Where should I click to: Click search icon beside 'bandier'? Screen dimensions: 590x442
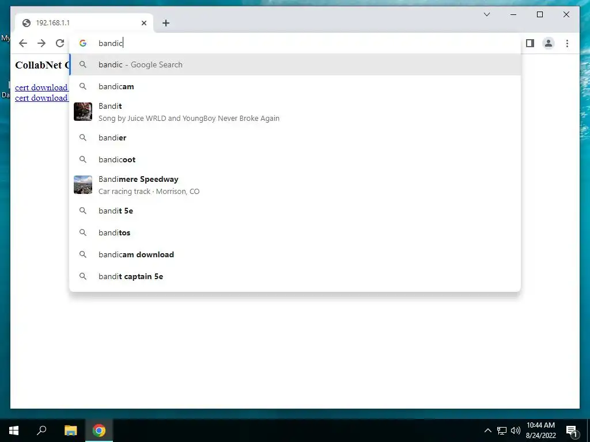click(x=83, y=138)
